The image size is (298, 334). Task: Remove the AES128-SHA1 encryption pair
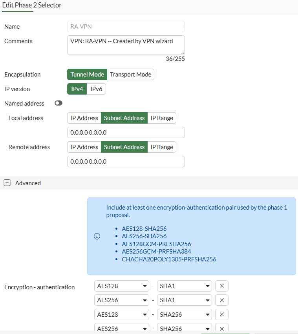221,286
